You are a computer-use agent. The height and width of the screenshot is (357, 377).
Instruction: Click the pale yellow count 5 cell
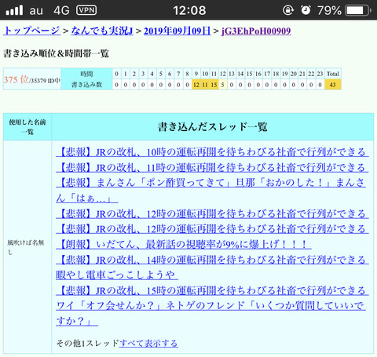coord(223,85)
